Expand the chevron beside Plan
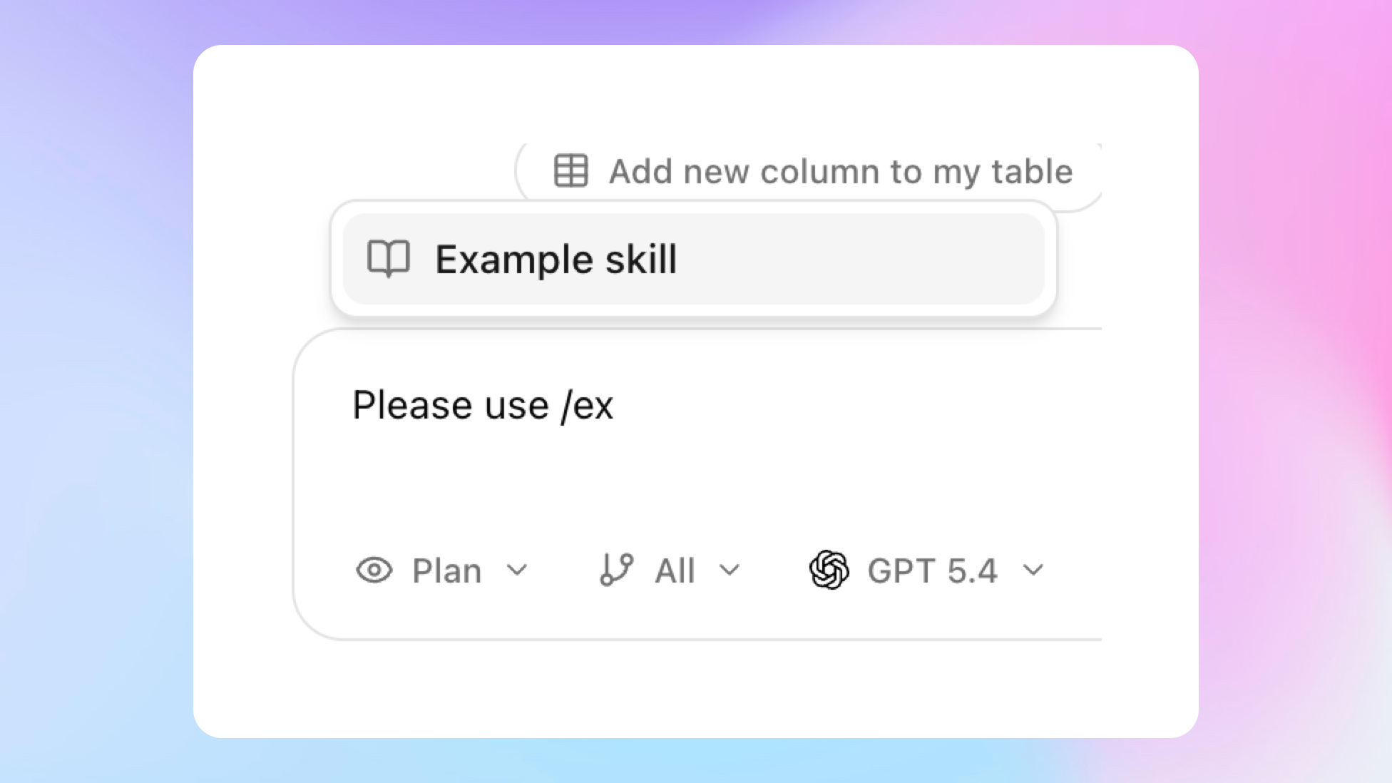The image size is (1392, 783). coord(518,570)
